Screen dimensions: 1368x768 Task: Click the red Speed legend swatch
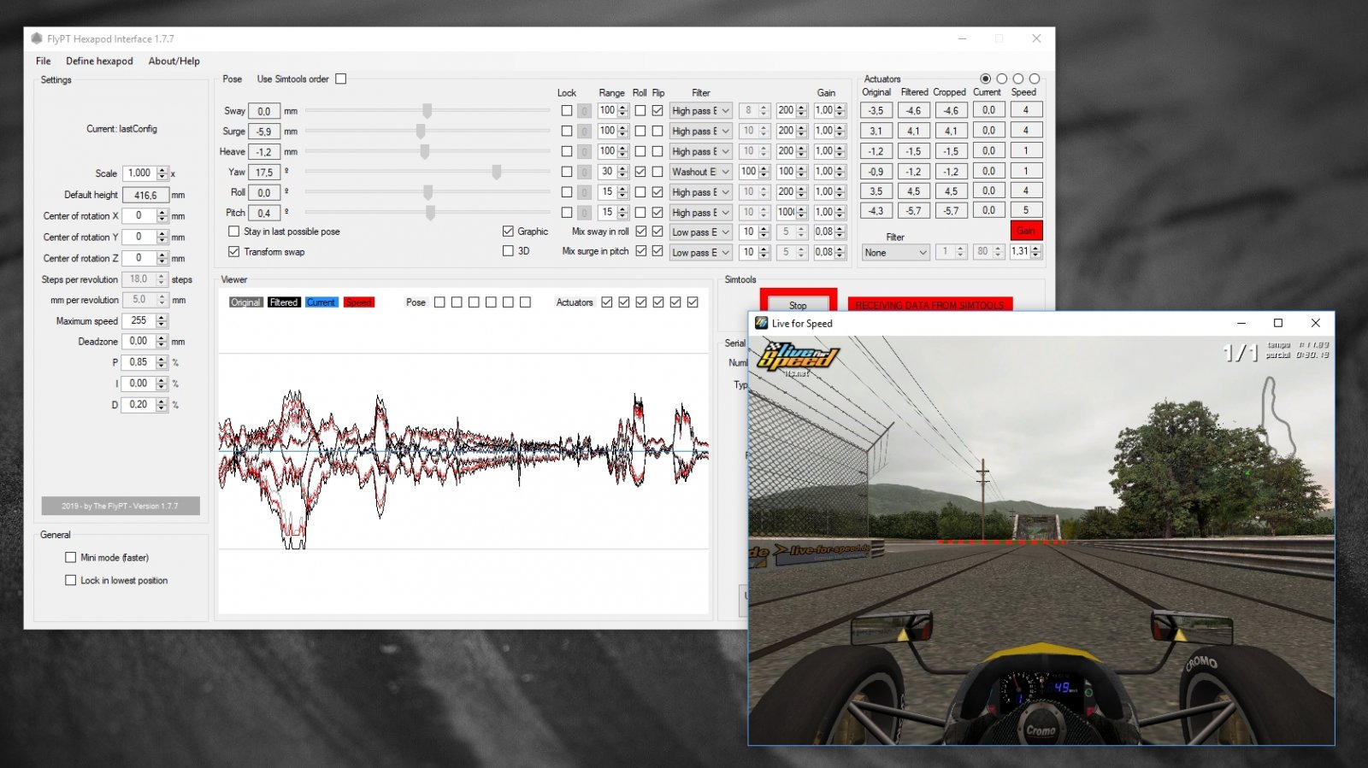click(x=359, y=302)
